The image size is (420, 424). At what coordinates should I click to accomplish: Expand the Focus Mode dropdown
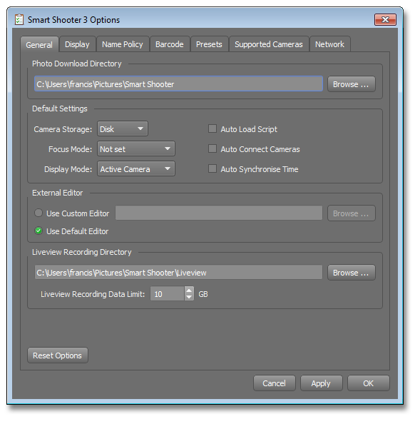point(136,148)
